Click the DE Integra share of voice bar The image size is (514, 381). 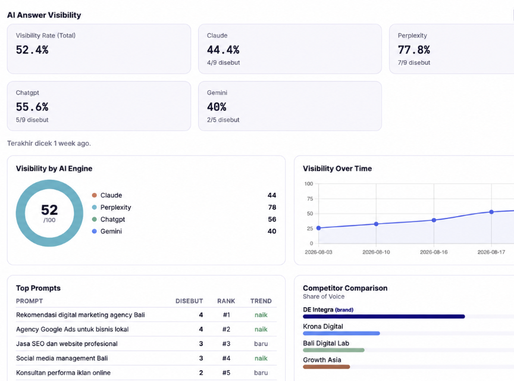click(384, 317)
